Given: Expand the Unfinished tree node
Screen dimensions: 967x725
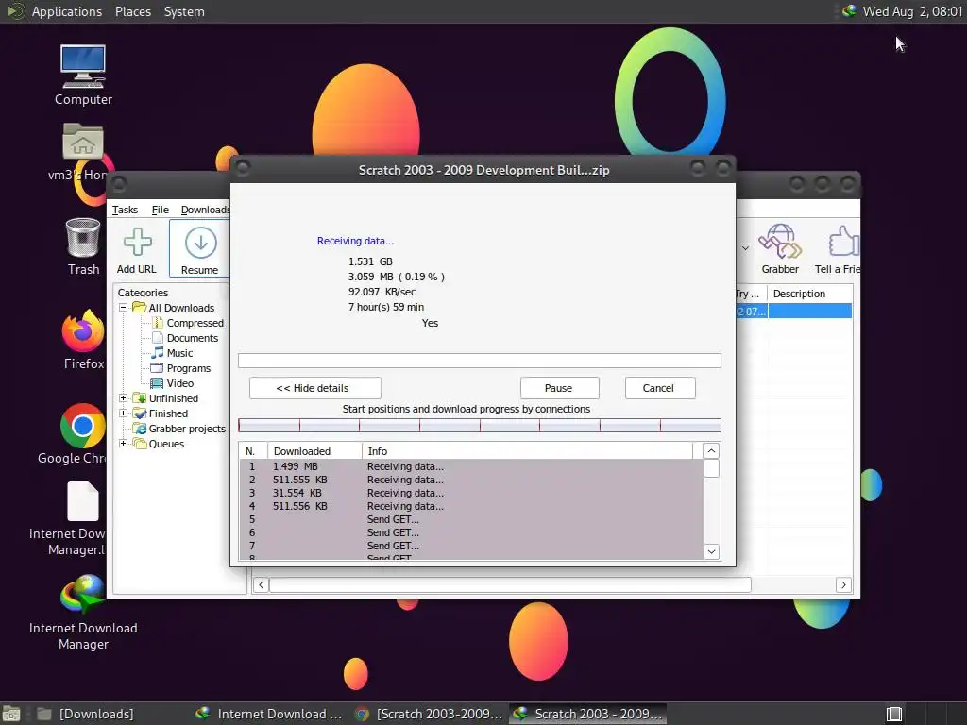Looking at the screenshot, I should pyautogui.click(x=124, y=398).
